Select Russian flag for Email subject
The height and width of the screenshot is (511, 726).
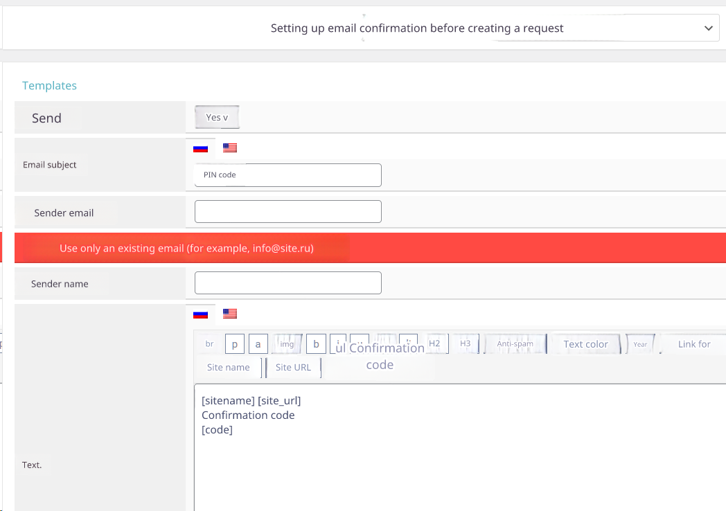coord(201,148)
